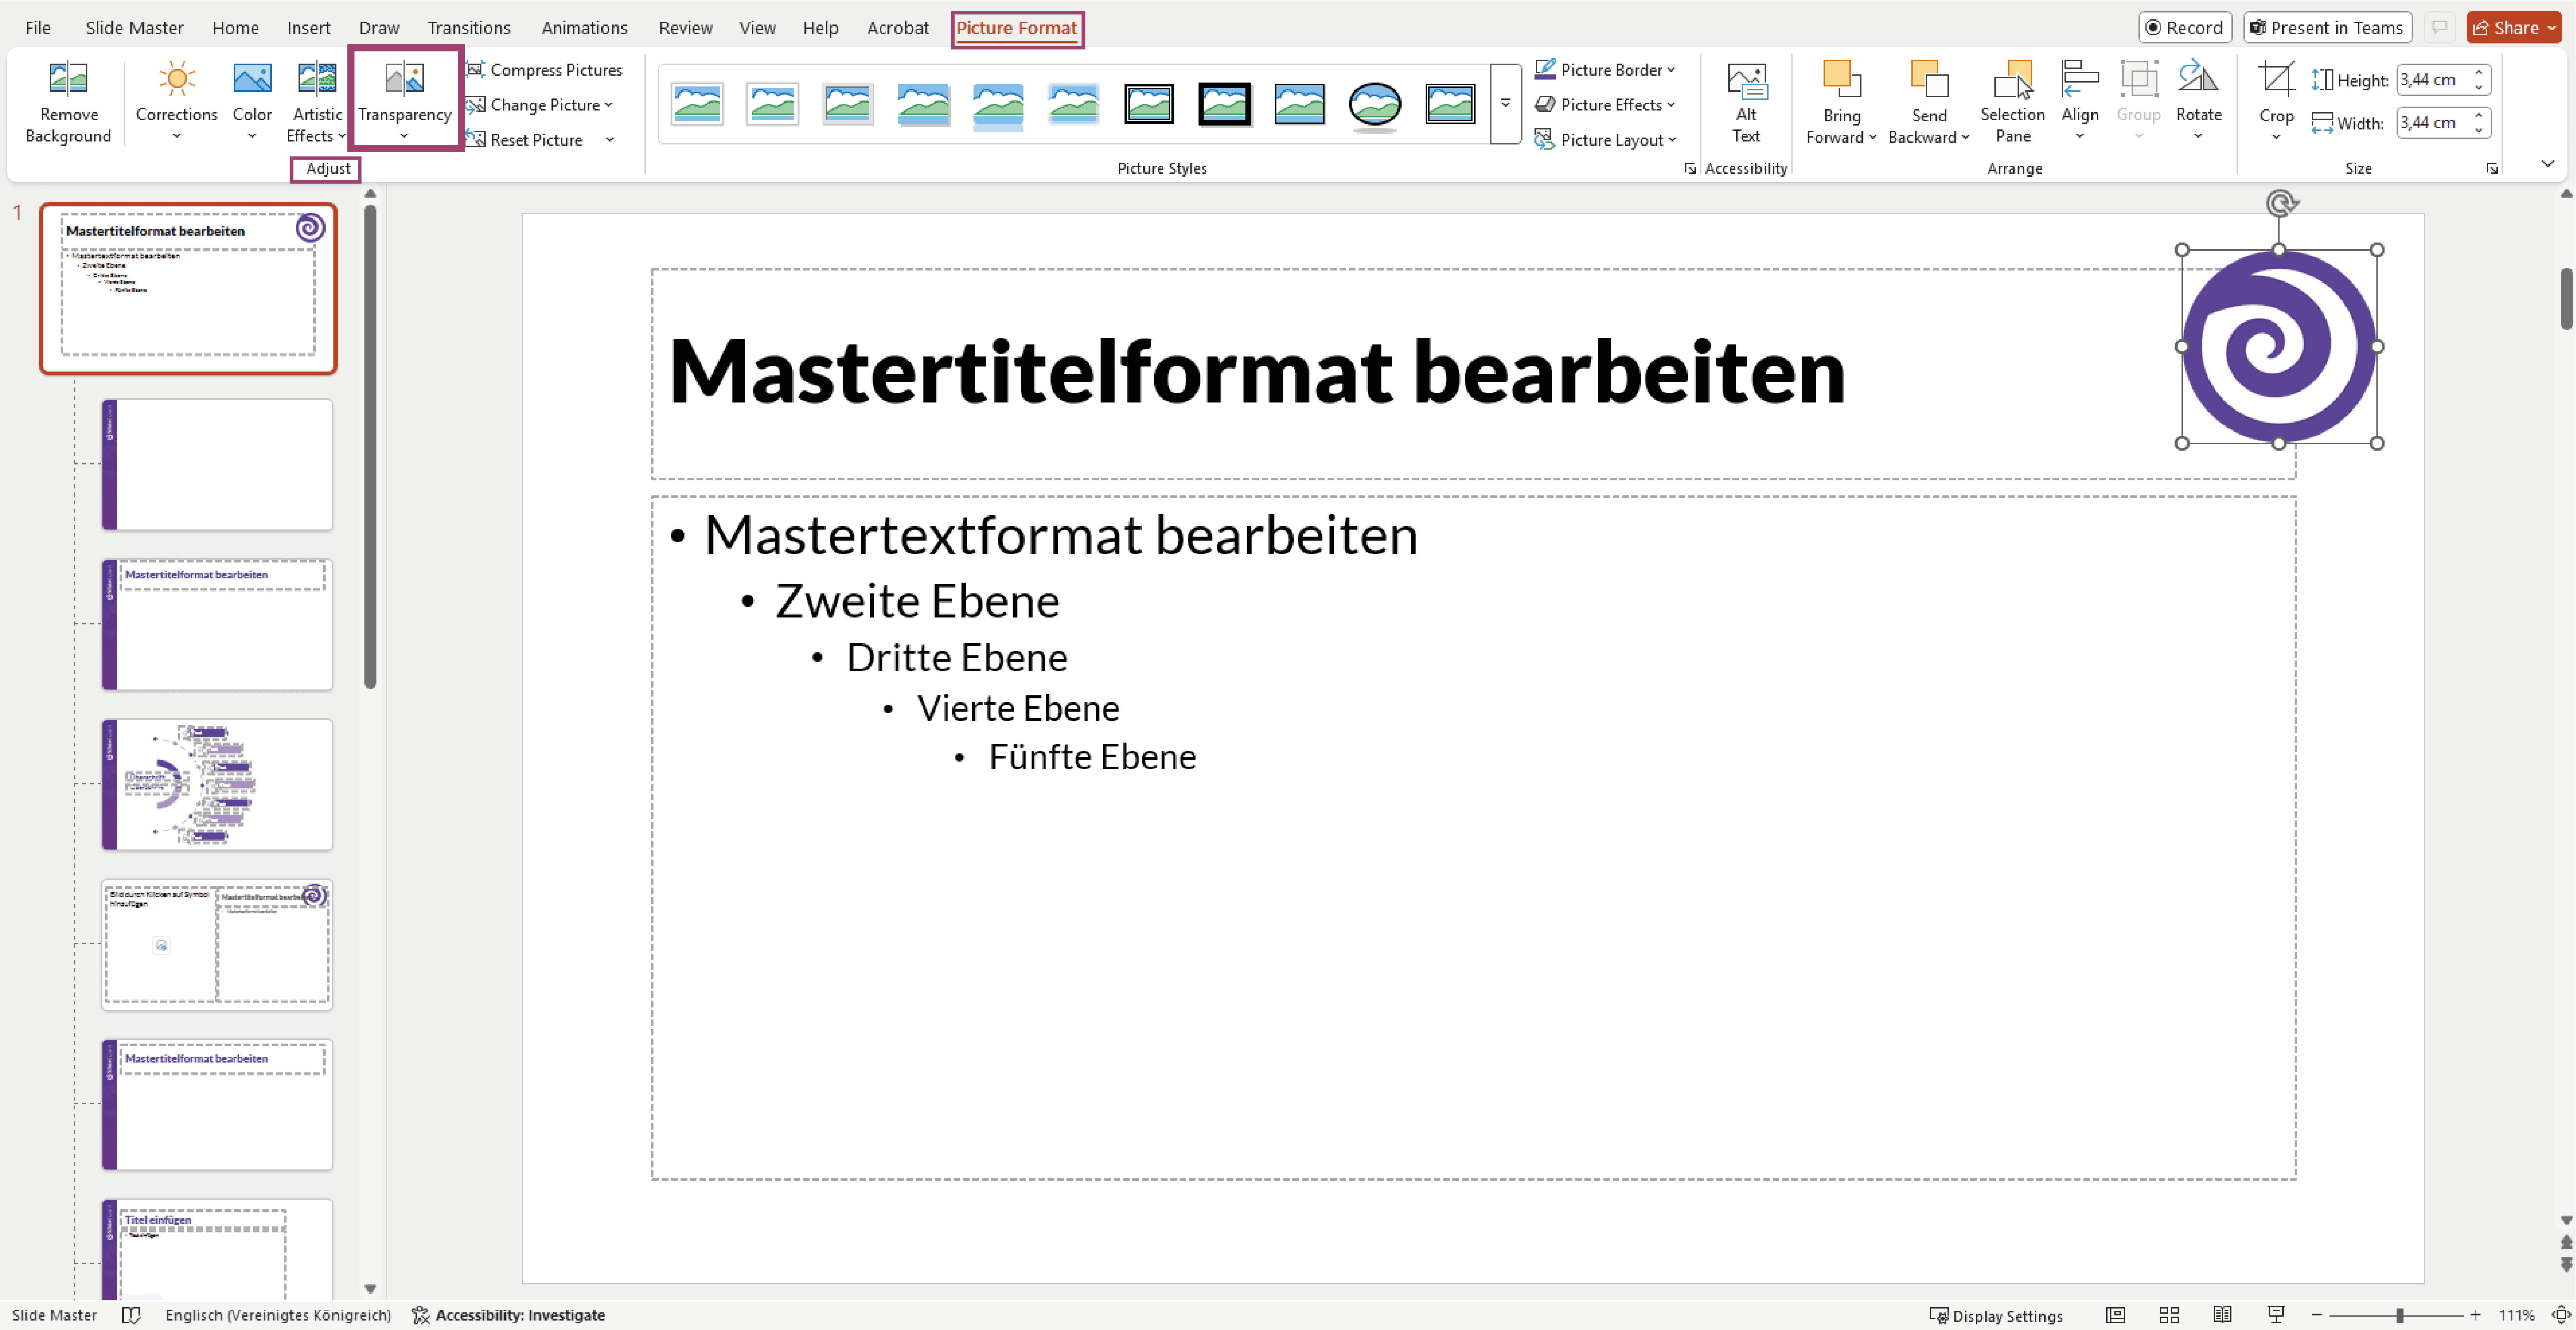
Task: Click the zoom slider handle
Action: pos(2399,1315)
